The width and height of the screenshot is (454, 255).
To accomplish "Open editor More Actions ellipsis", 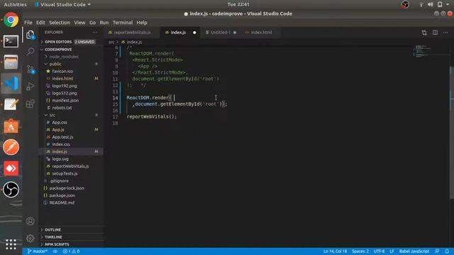I will [x=445, y=33].
